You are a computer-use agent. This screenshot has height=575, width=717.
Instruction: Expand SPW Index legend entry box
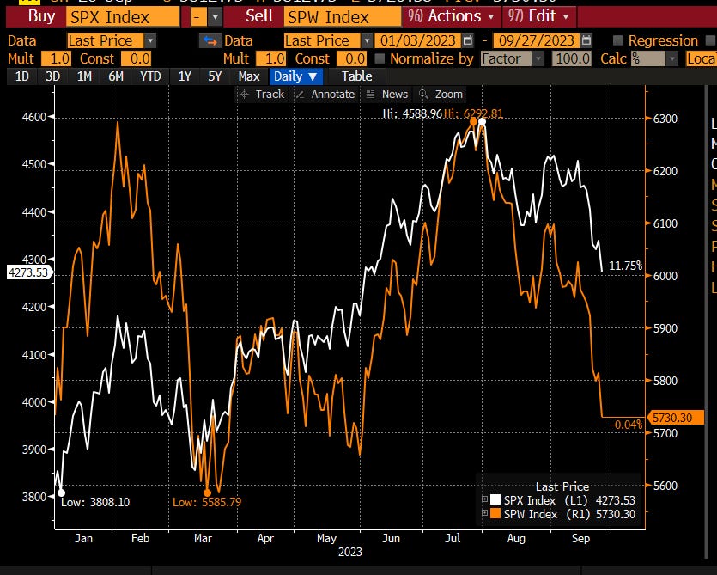[484, 513]
